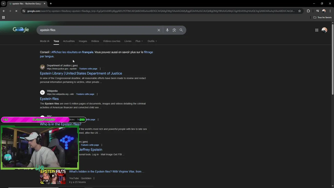Switch to Vidéos courtes tab

click(x=112, y=41)
